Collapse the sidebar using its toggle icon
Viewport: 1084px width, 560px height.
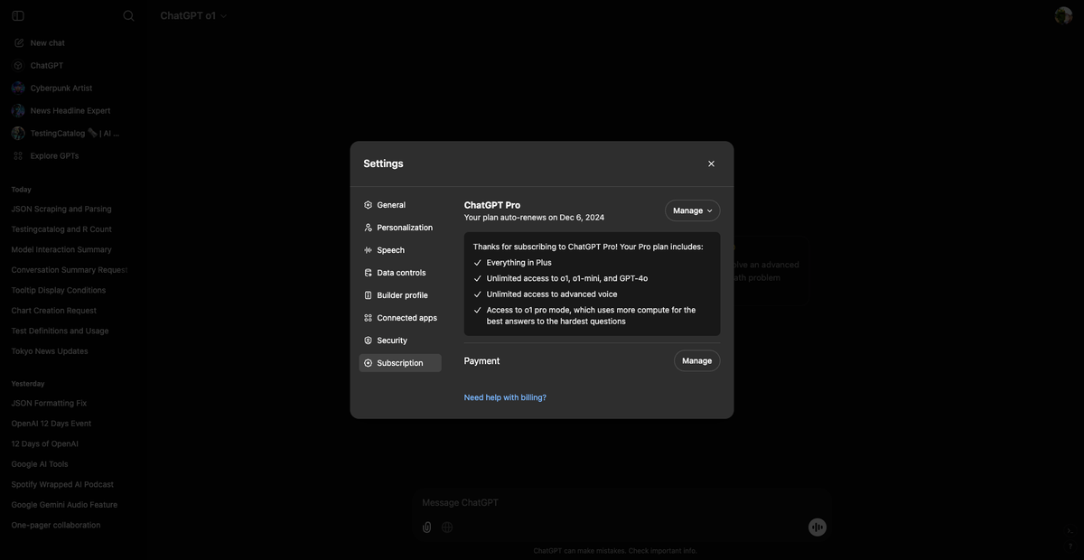click(x=17, y=14)
